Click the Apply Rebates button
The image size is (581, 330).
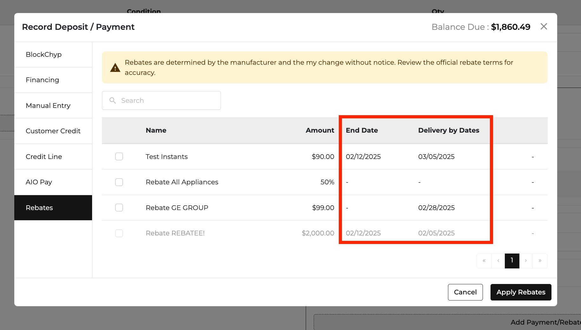(x=521, y=292)
